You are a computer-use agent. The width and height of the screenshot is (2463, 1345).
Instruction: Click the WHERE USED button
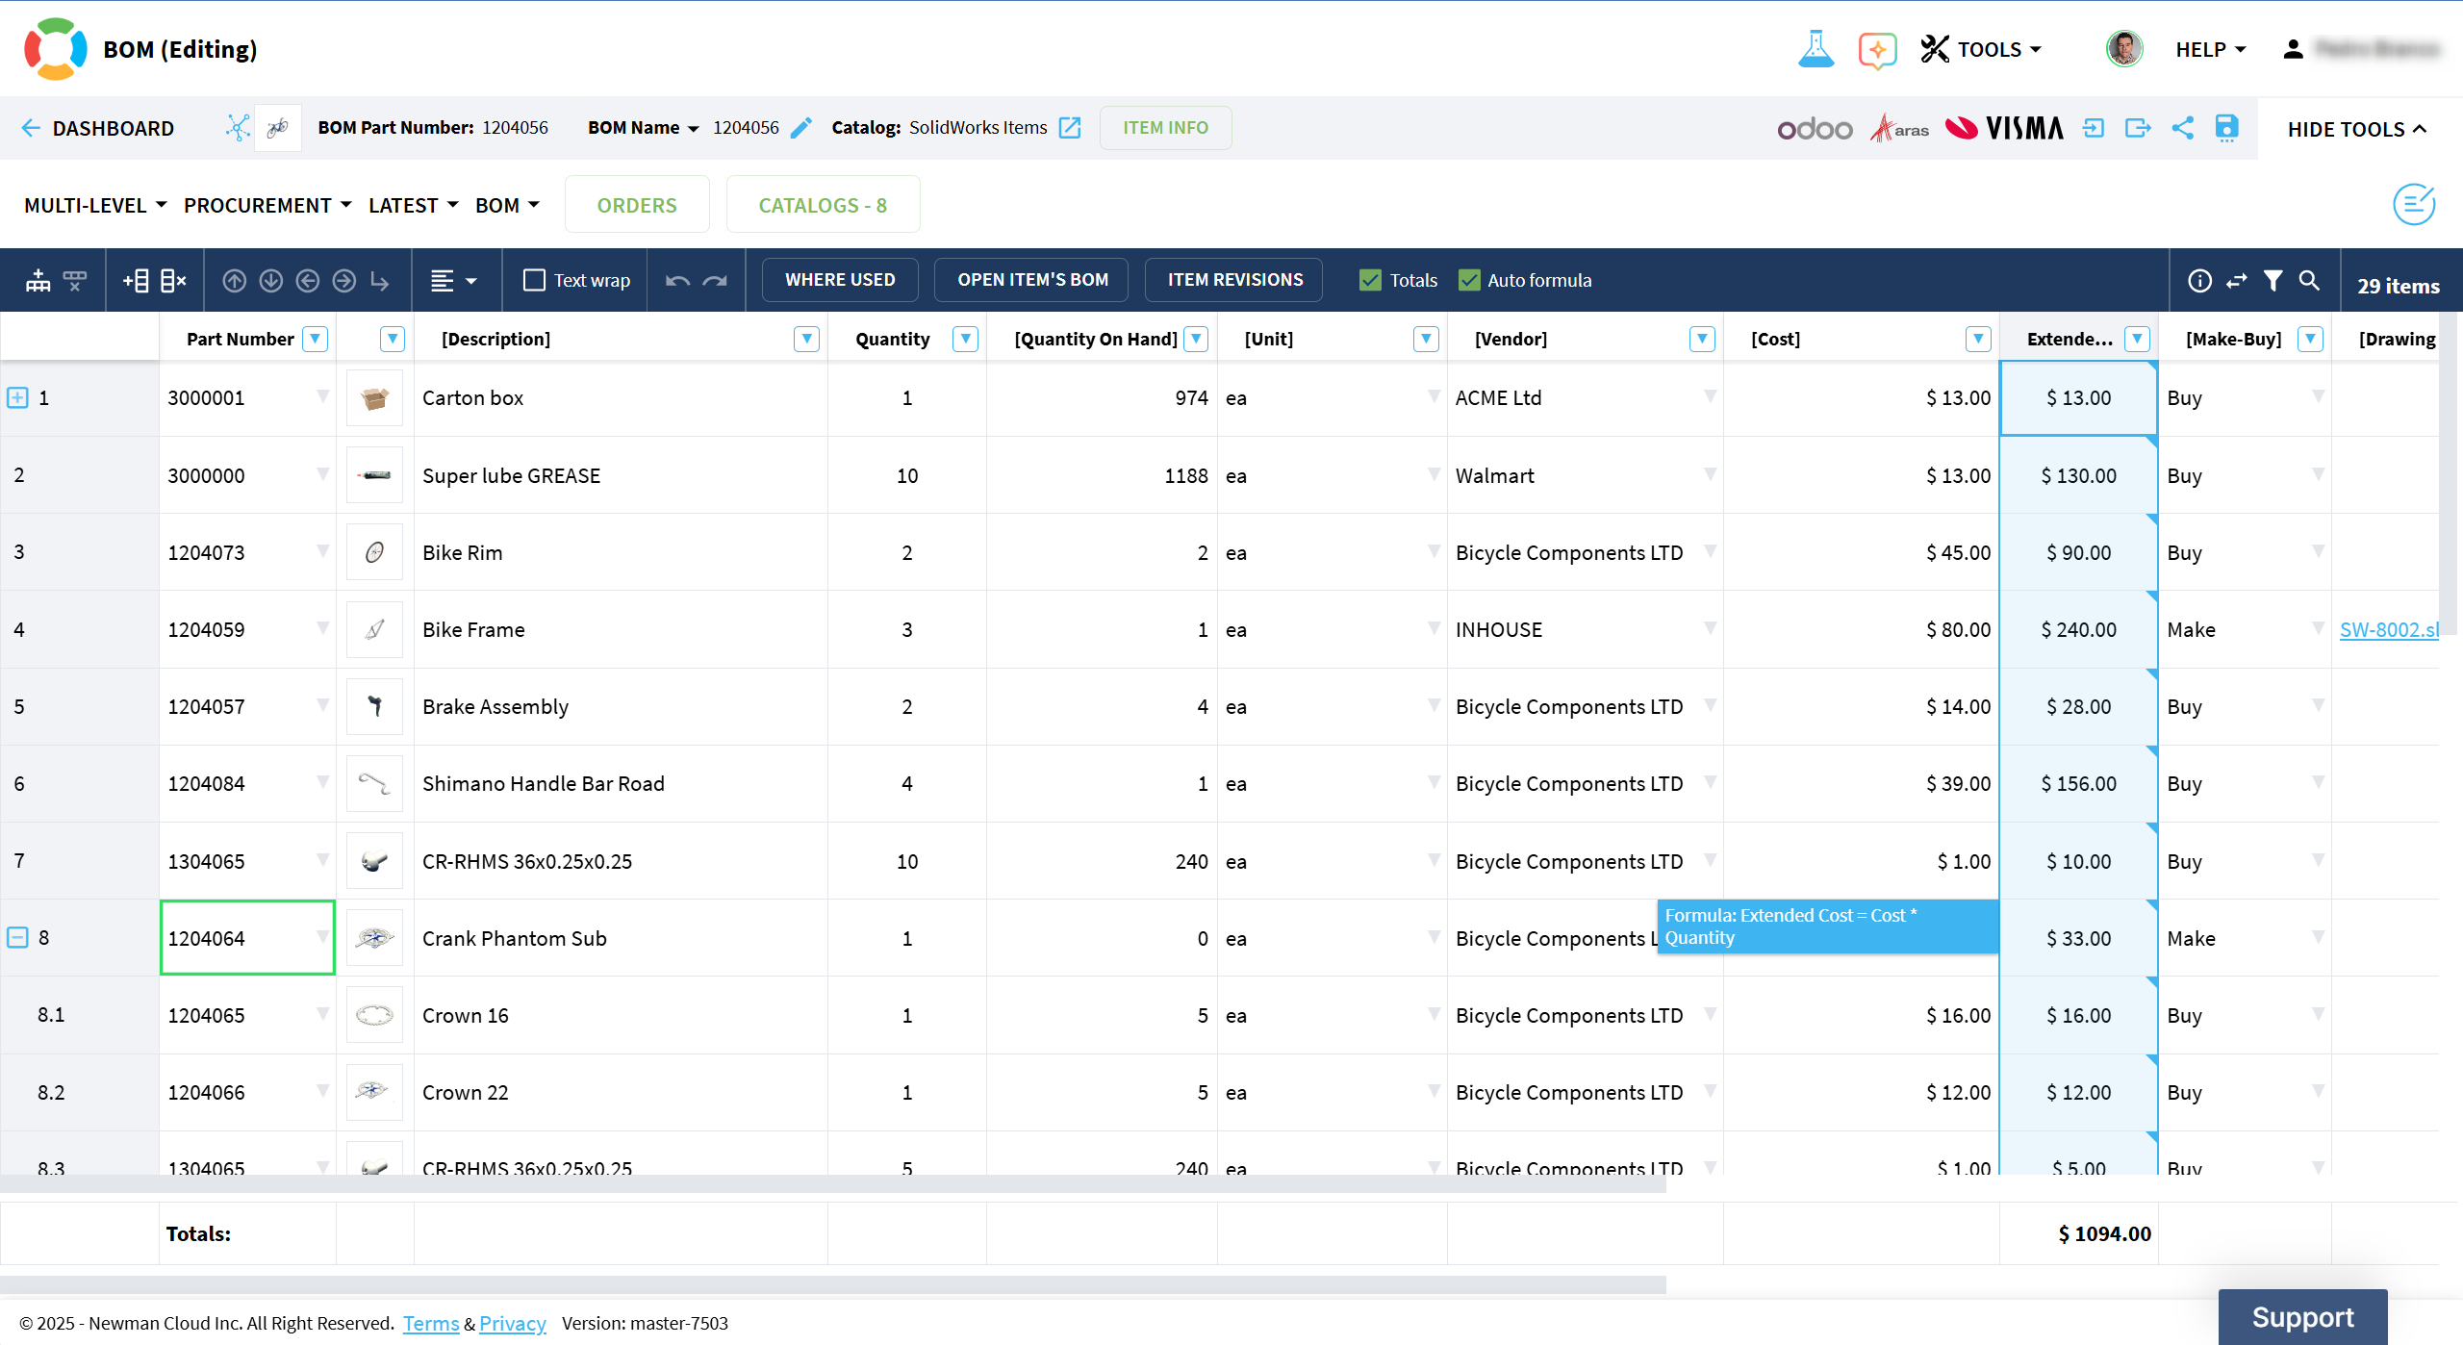point(839,280)
